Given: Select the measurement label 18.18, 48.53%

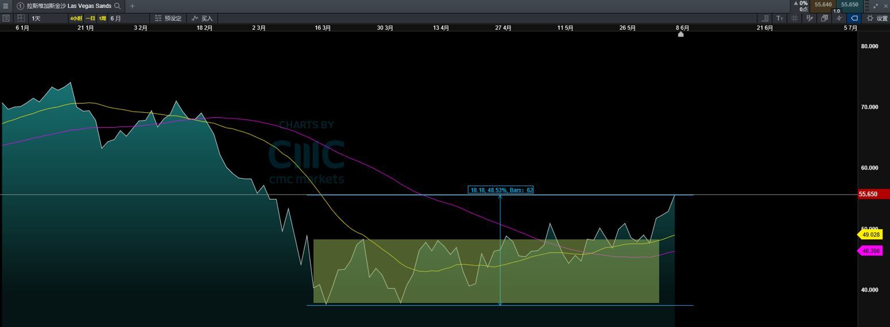Looking at the screenshot, I should click(501, 190).
